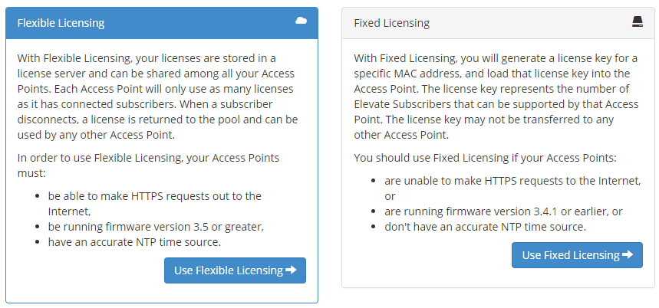Image resolution: width=659 pixels, height=308 pixels.
Task: Click the cloud icon in Flexible Licensing header
Action: [x=301, y=21]
